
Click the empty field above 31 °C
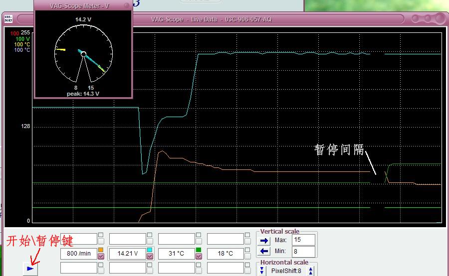pyautogui.click(x=177, y=239)
